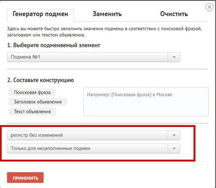Click the arrow beside регистр без изменений
Screen dimensions: 216x188
click(174, 135)
